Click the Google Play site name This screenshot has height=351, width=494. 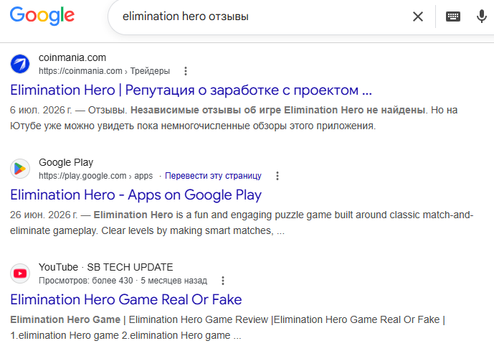point(66,162)
